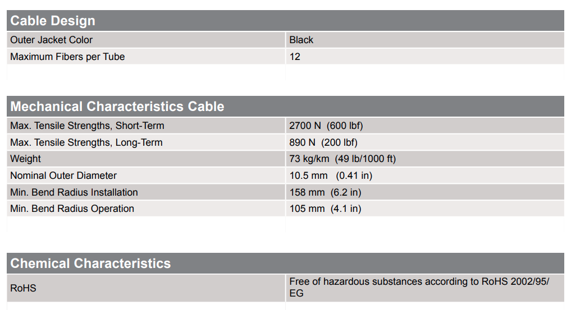Click the Min. Bend Radius Installation label
Viewport: 571px width, 310px height.
74,192
